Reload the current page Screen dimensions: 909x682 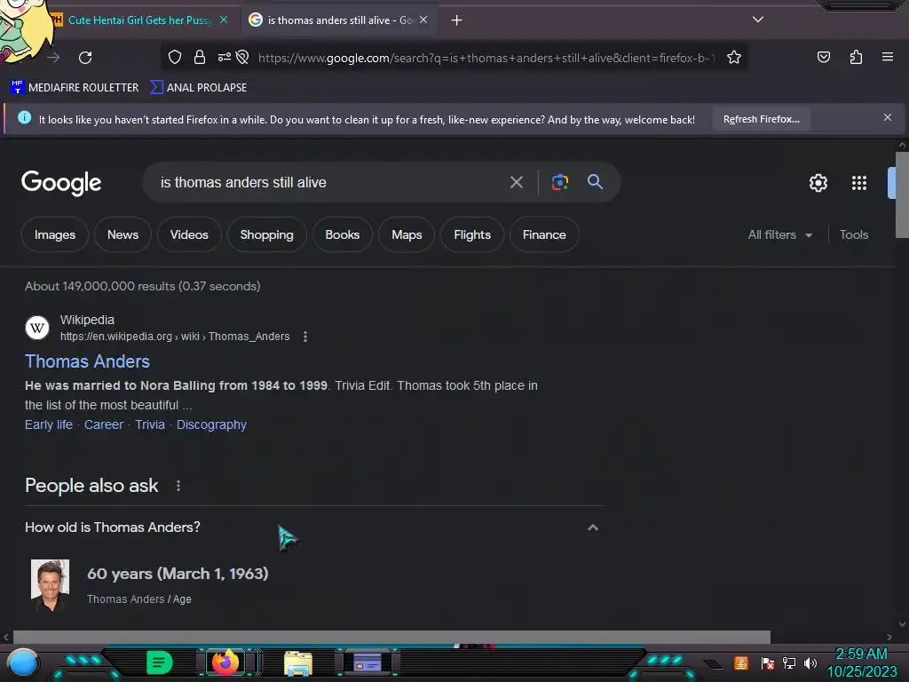coord(85,58)
